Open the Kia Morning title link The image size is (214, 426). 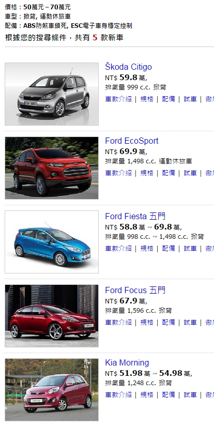pos(127,363)
